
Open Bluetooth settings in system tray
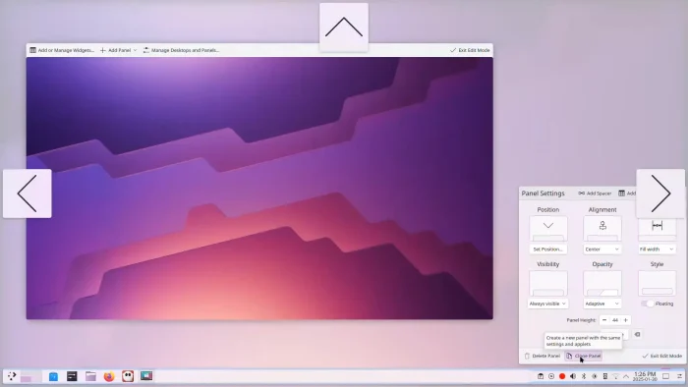pos(584,376)
